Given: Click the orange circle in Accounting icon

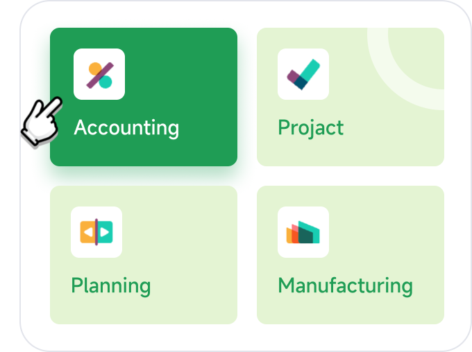Looking at the screenshot, I should pos(95,69).
